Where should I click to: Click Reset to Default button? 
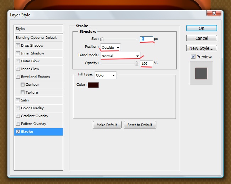tap(140, 125)
